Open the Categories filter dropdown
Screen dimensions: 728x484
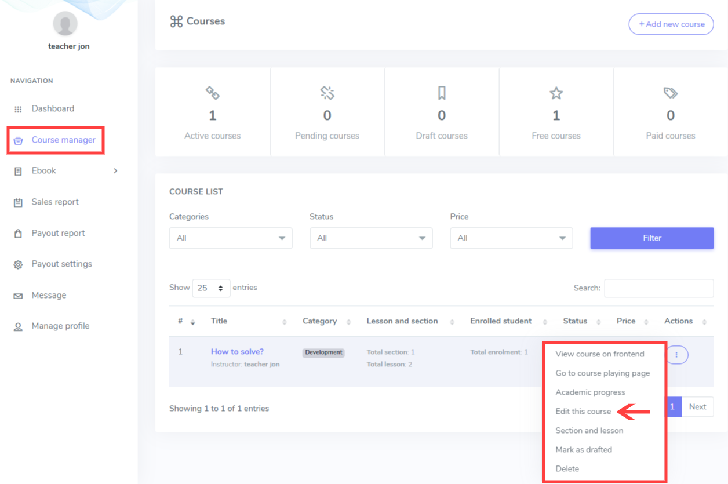point(230,238)
